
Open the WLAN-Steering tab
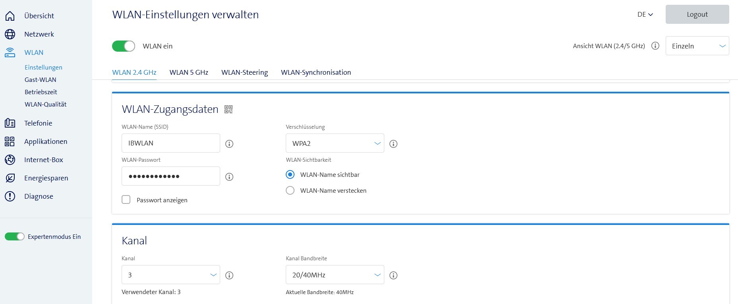point(244,72)
